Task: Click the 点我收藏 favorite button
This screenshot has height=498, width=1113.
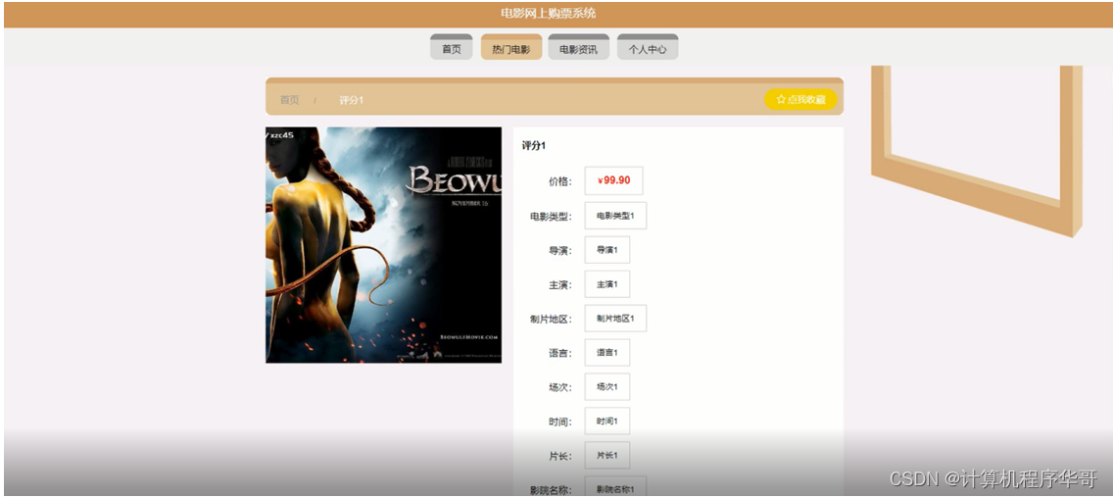Action: click(800, 99)
